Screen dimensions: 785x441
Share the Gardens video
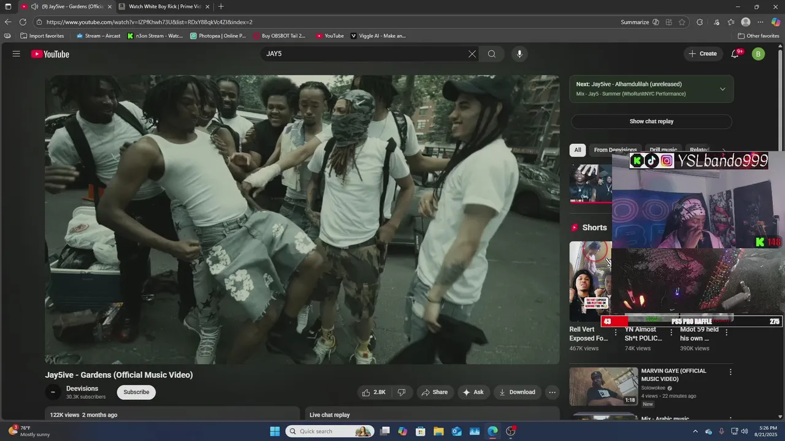(434, 392)
